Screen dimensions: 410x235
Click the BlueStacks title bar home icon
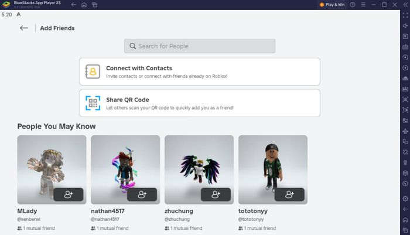click(84, 5)
